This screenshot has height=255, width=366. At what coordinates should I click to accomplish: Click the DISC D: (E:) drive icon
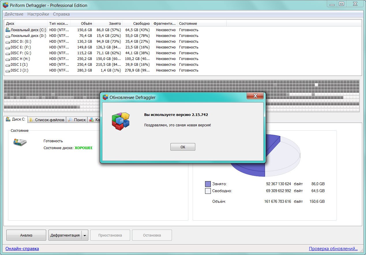pos(8,42)
